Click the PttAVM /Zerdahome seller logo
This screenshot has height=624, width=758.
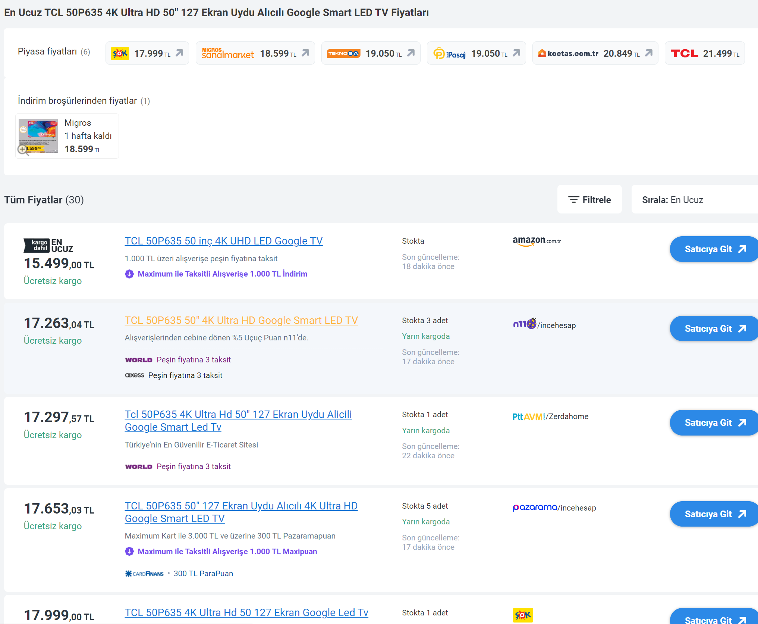click(550, 416)
